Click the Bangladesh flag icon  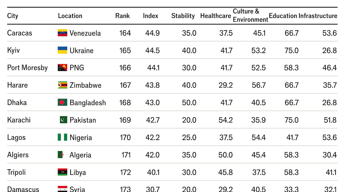(62, 102)
